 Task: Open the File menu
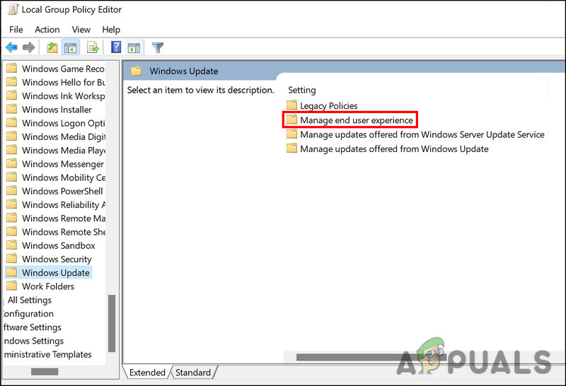pos(16,30)
